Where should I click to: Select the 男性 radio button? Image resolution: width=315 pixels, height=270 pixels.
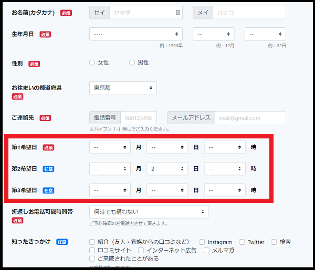point(132,62)
